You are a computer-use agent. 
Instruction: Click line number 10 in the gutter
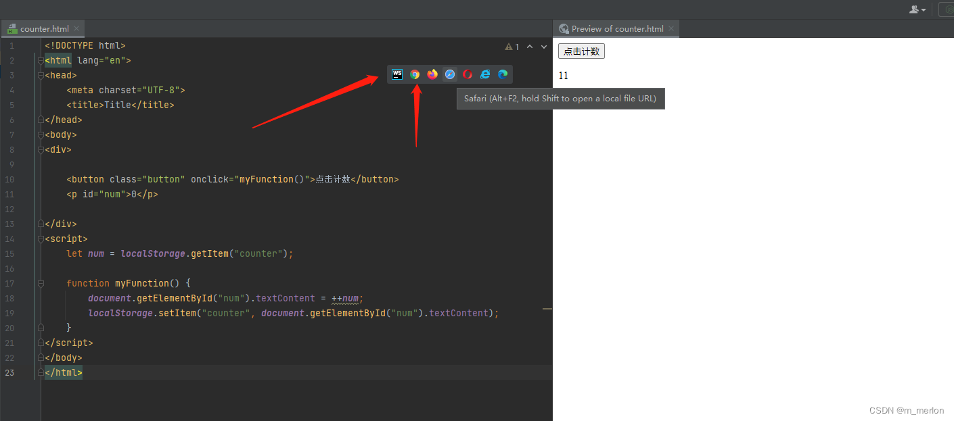[x=9, y=179]
